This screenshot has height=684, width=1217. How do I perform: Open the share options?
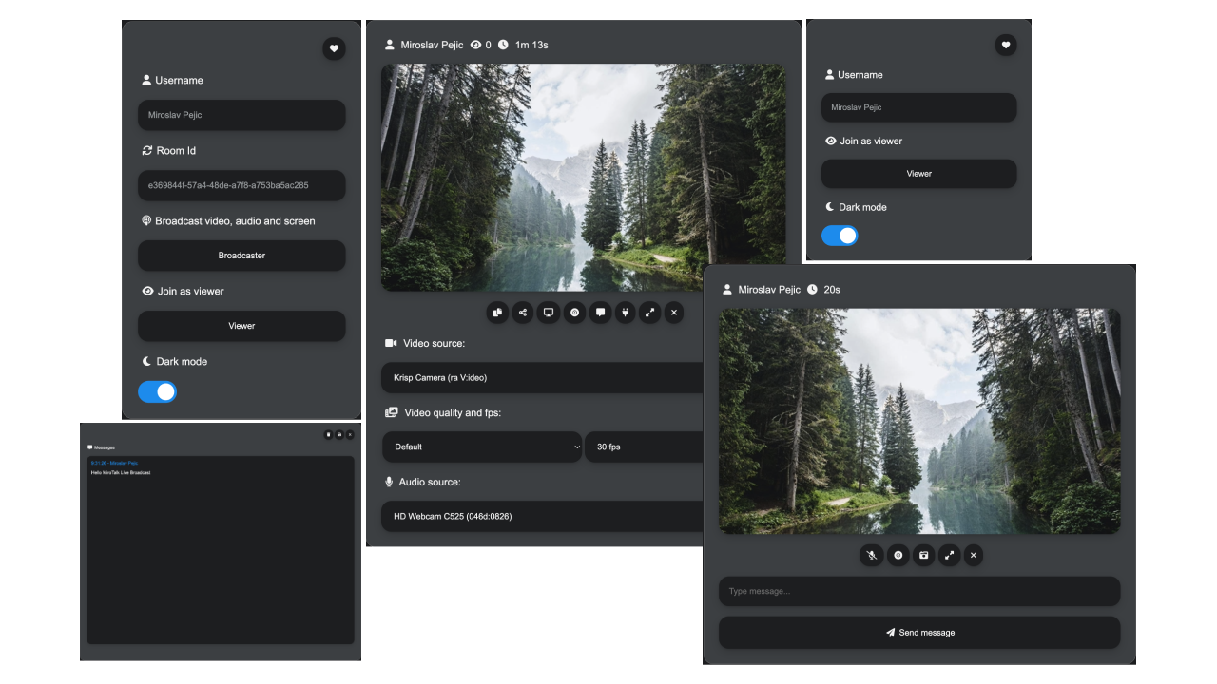(523, 312)
